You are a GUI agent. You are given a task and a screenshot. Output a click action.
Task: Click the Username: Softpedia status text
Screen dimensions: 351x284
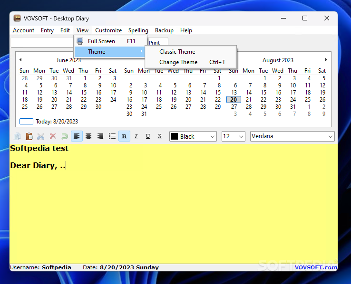40,267
